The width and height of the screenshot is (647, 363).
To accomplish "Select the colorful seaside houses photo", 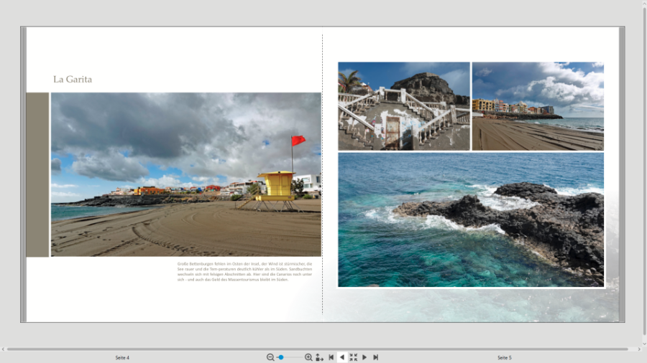I will tap(538, 106).
